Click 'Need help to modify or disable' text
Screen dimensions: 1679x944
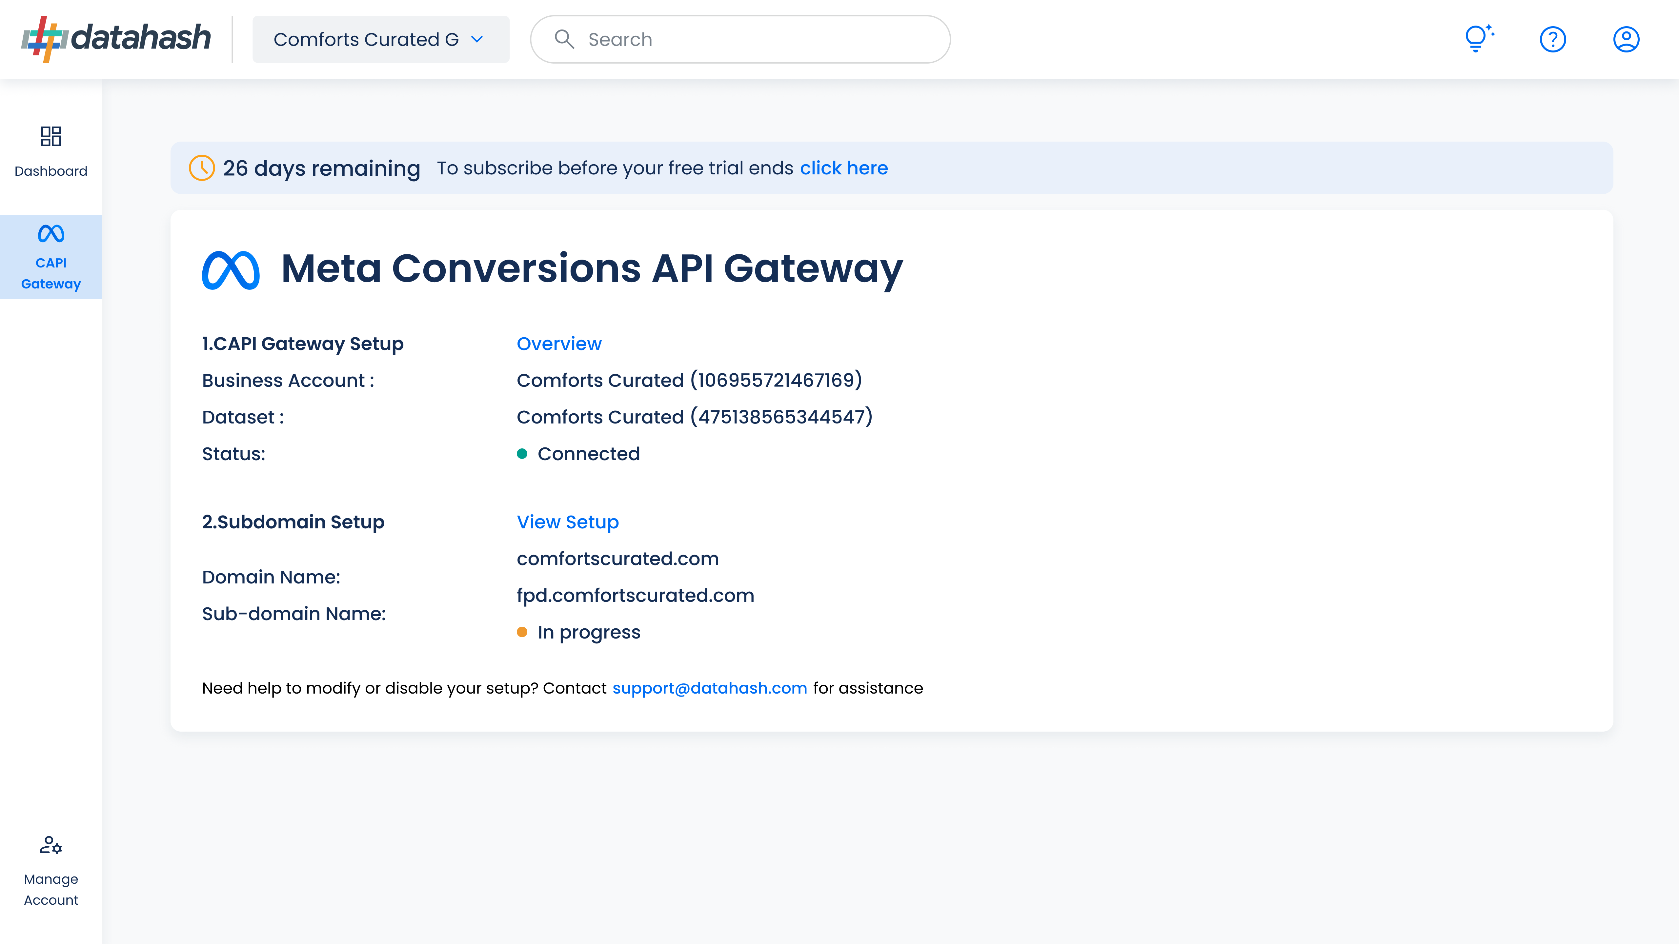370,688
